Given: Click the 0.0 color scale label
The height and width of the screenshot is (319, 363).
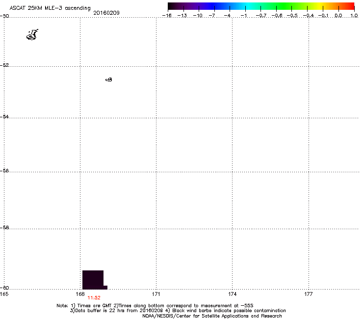Looking at the screenshot, I should pyautogui.click(x=338, y=16).
